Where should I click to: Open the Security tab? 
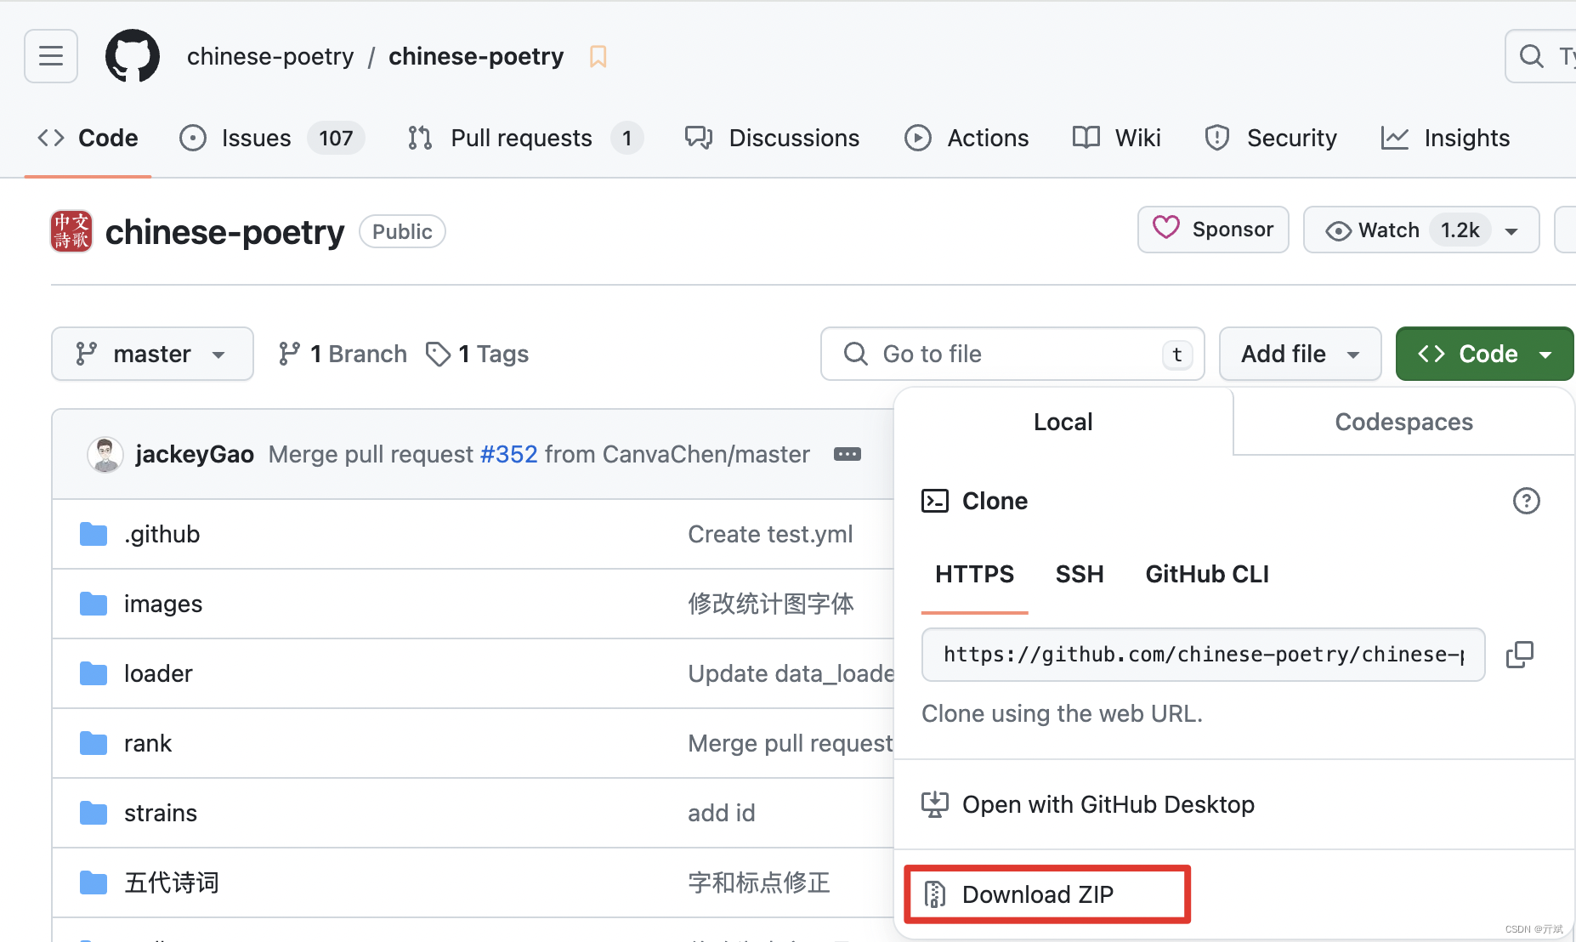pyautogui.click(x=1271, y=138)
